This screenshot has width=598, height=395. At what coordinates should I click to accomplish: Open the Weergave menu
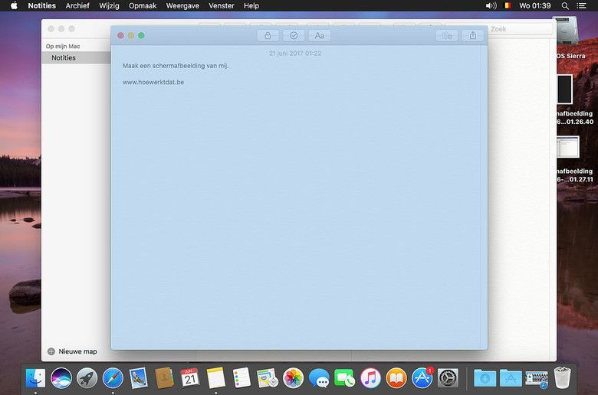click(x=182, y=5)
